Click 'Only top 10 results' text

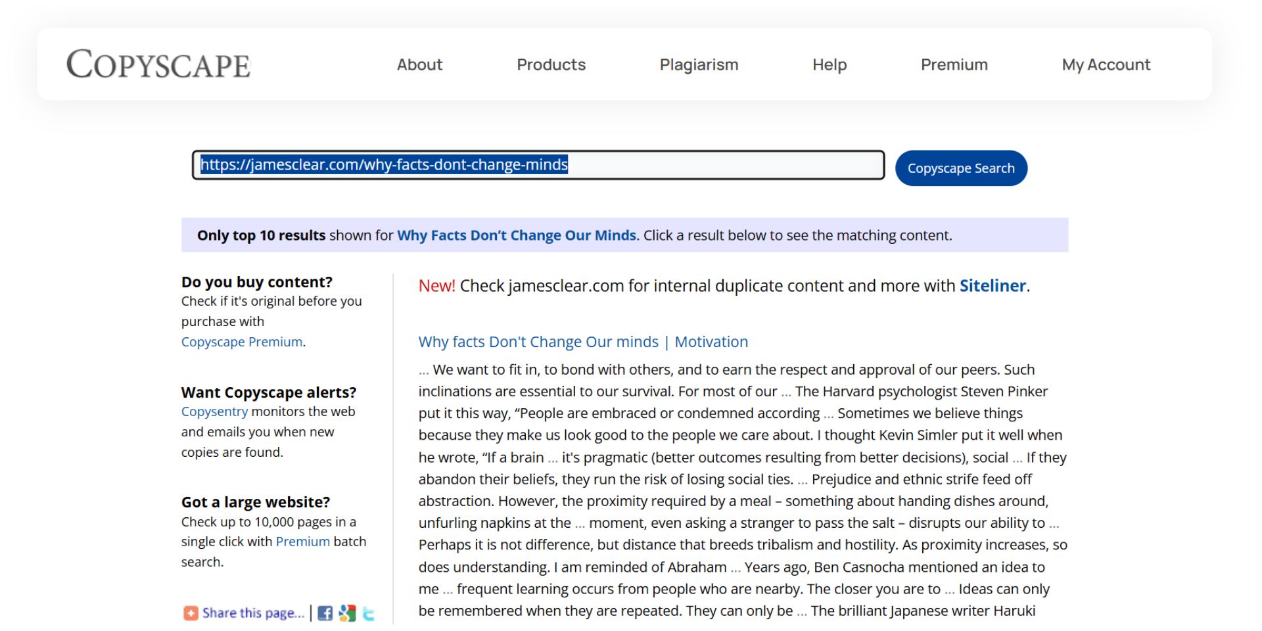[261, 235]
